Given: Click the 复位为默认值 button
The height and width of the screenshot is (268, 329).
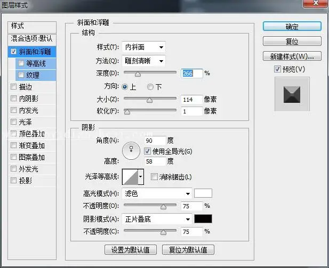Looking at the screenshot, I should (x=188, y=250).
